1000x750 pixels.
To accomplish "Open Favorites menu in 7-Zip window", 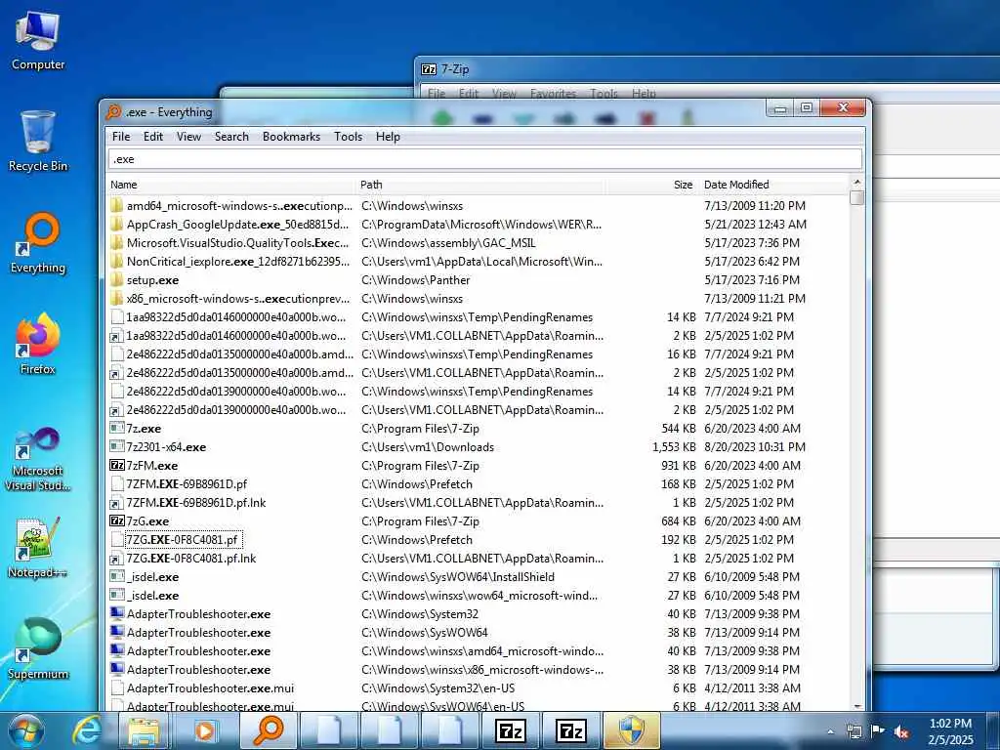I will tap(553, 94).
